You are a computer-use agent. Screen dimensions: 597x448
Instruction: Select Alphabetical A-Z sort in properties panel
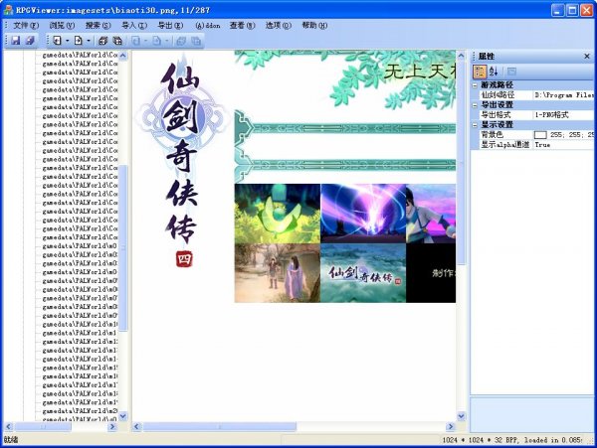494,72
